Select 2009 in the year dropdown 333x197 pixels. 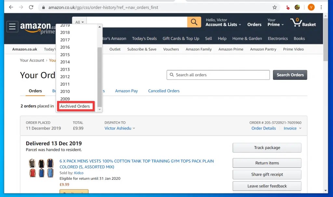click(x=65, y=99)
